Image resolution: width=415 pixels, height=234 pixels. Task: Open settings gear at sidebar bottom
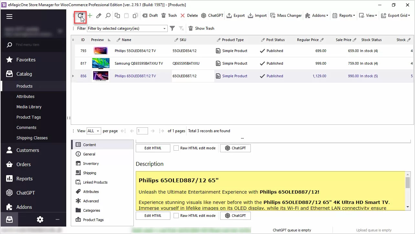click(x=40, y=219)
